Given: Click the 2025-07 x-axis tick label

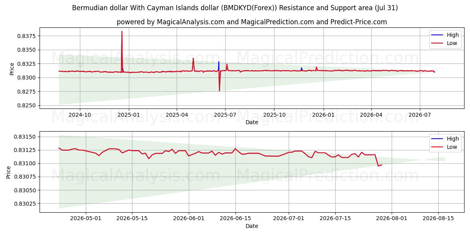Looking at the screenshot, I should [x=225, y=115].
